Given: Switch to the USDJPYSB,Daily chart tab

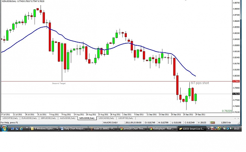Looking at the screenshot, I should [x=126, y=118].
